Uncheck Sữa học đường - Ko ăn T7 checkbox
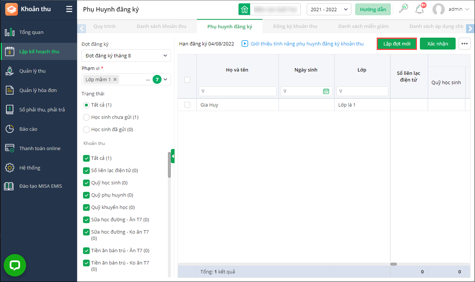 pyautogui.click(x=86, y=232)
